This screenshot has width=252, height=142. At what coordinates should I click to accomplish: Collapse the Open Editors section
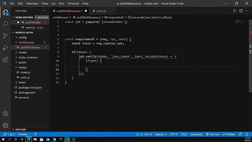point(31,17)
